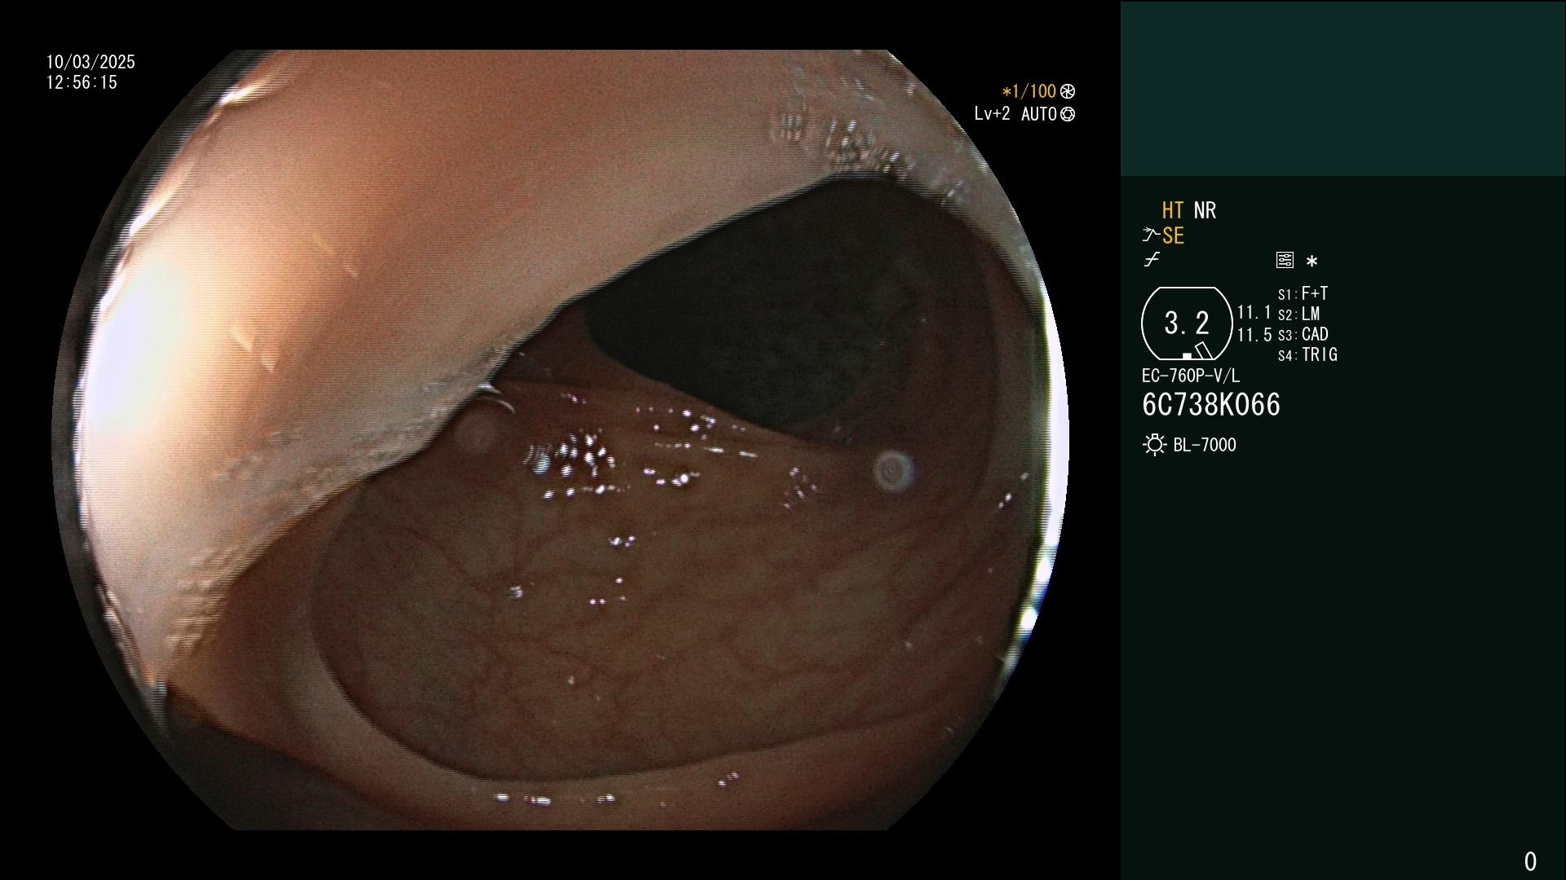Click the S2: LM switch assignment
Viewport: 1566px width, 880px height.
pyautogui.click(x=1298, y=314)
